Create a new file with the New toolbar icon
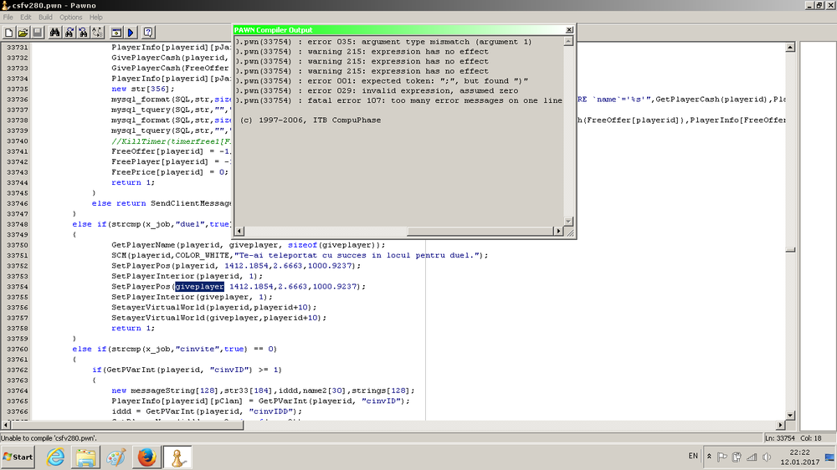This screenshot has height=470, width=837. pyautogui.click(x=9, y=33)
